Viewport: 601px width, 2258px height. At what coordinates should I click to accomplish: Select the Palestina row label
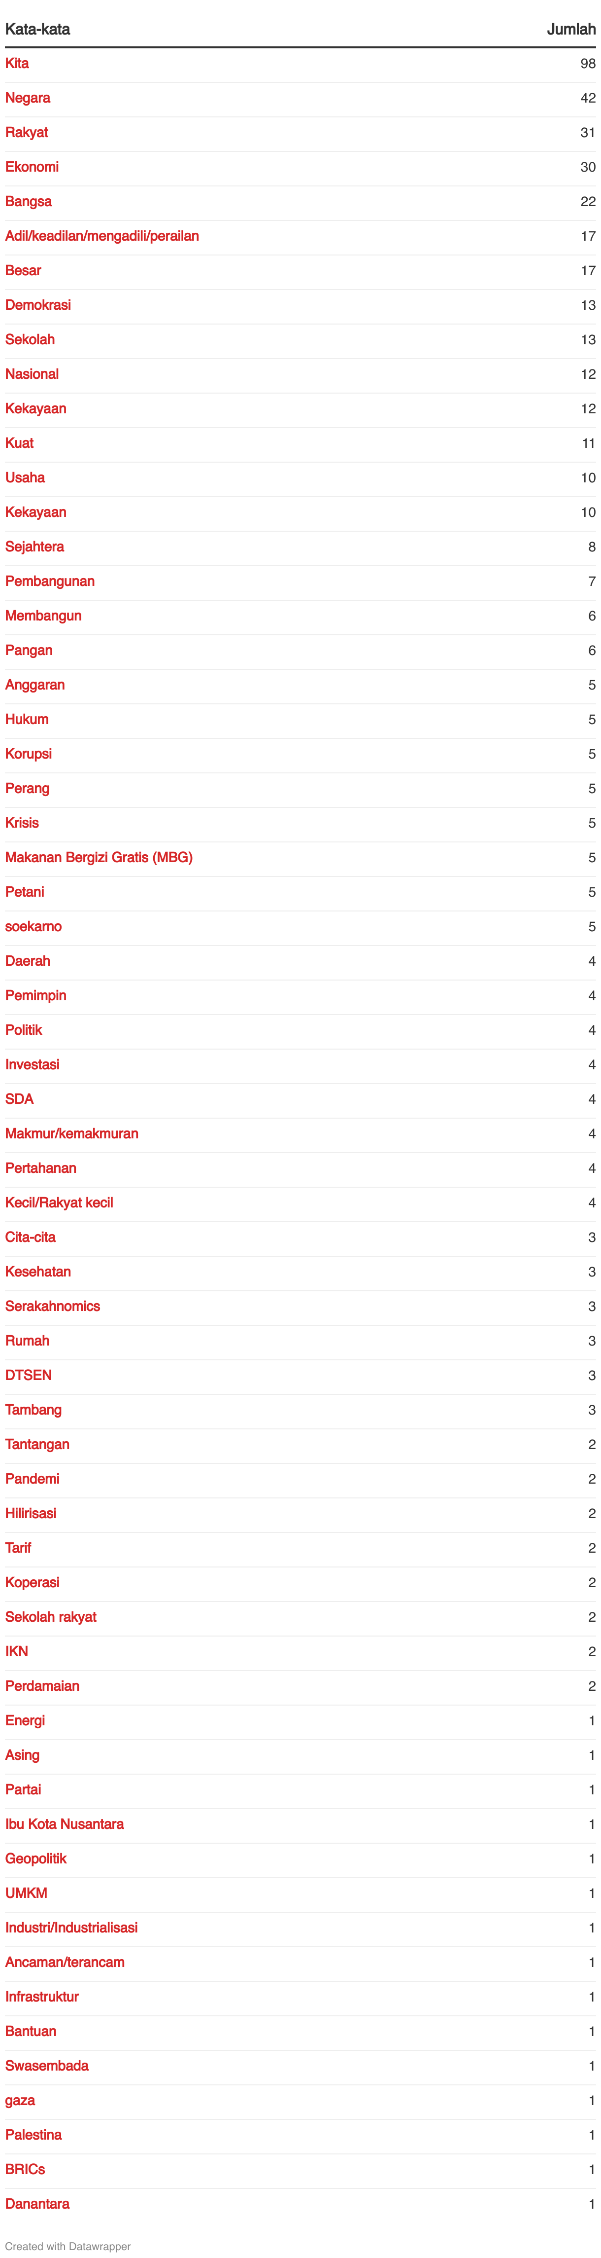(33, 2134)
